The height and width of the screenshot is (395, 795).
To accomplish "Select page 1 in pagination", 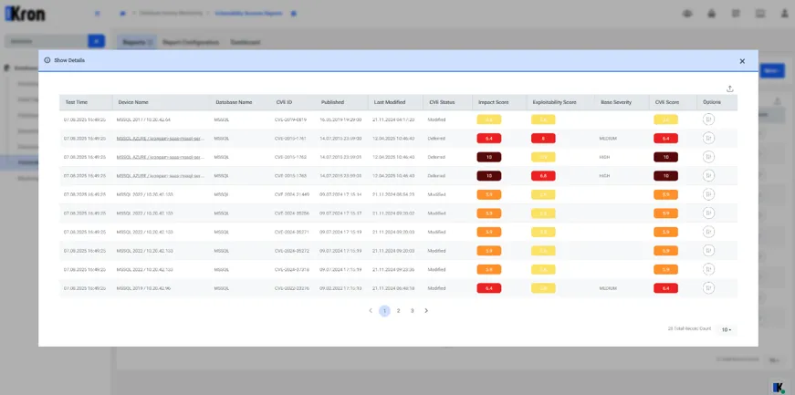I will point(385,311).
